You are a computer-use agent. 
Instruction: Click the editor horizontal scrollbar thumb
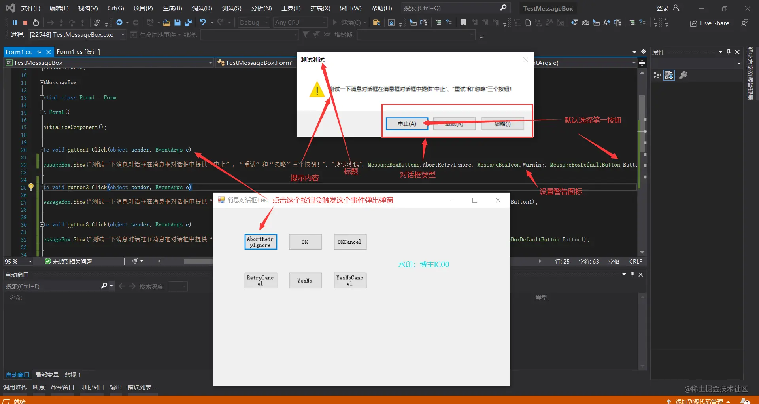198,261
